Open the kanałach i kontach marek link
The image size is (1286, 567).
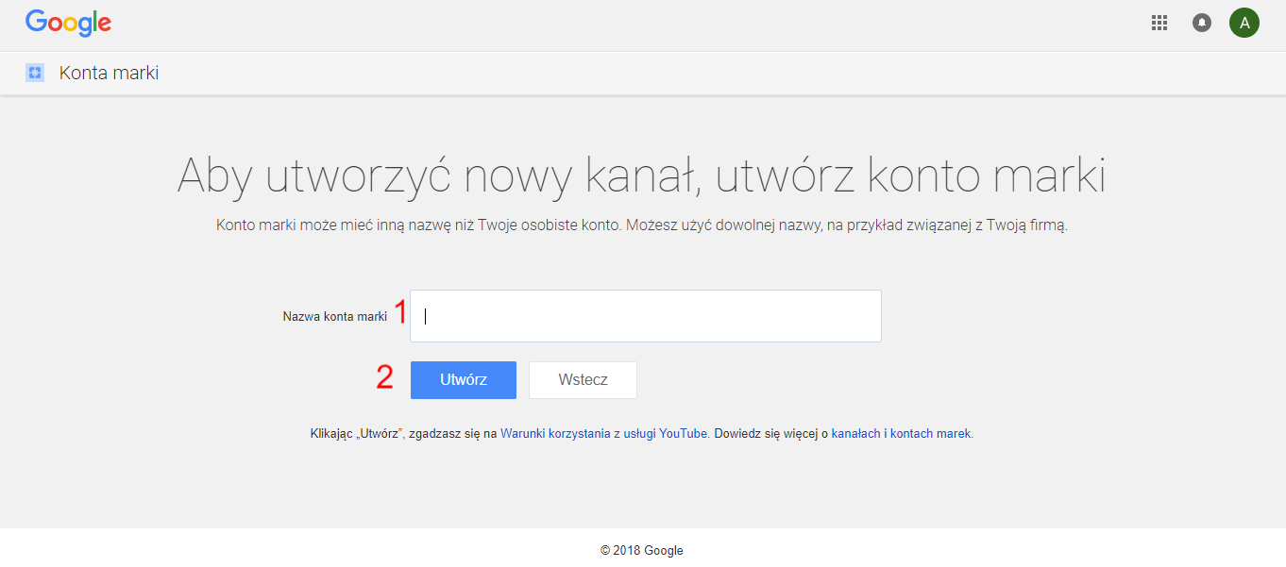901,434
